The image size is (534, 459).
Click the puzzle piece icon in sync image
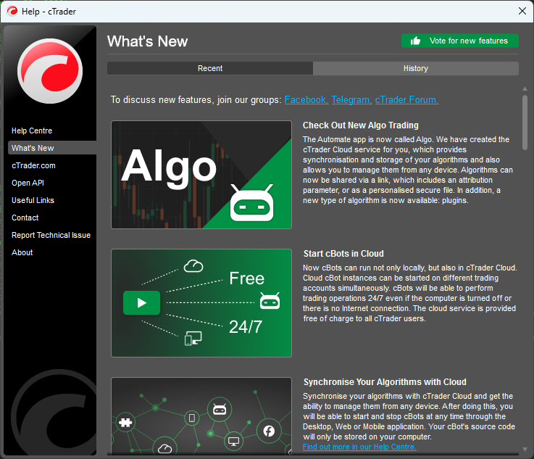pos(125,423)
